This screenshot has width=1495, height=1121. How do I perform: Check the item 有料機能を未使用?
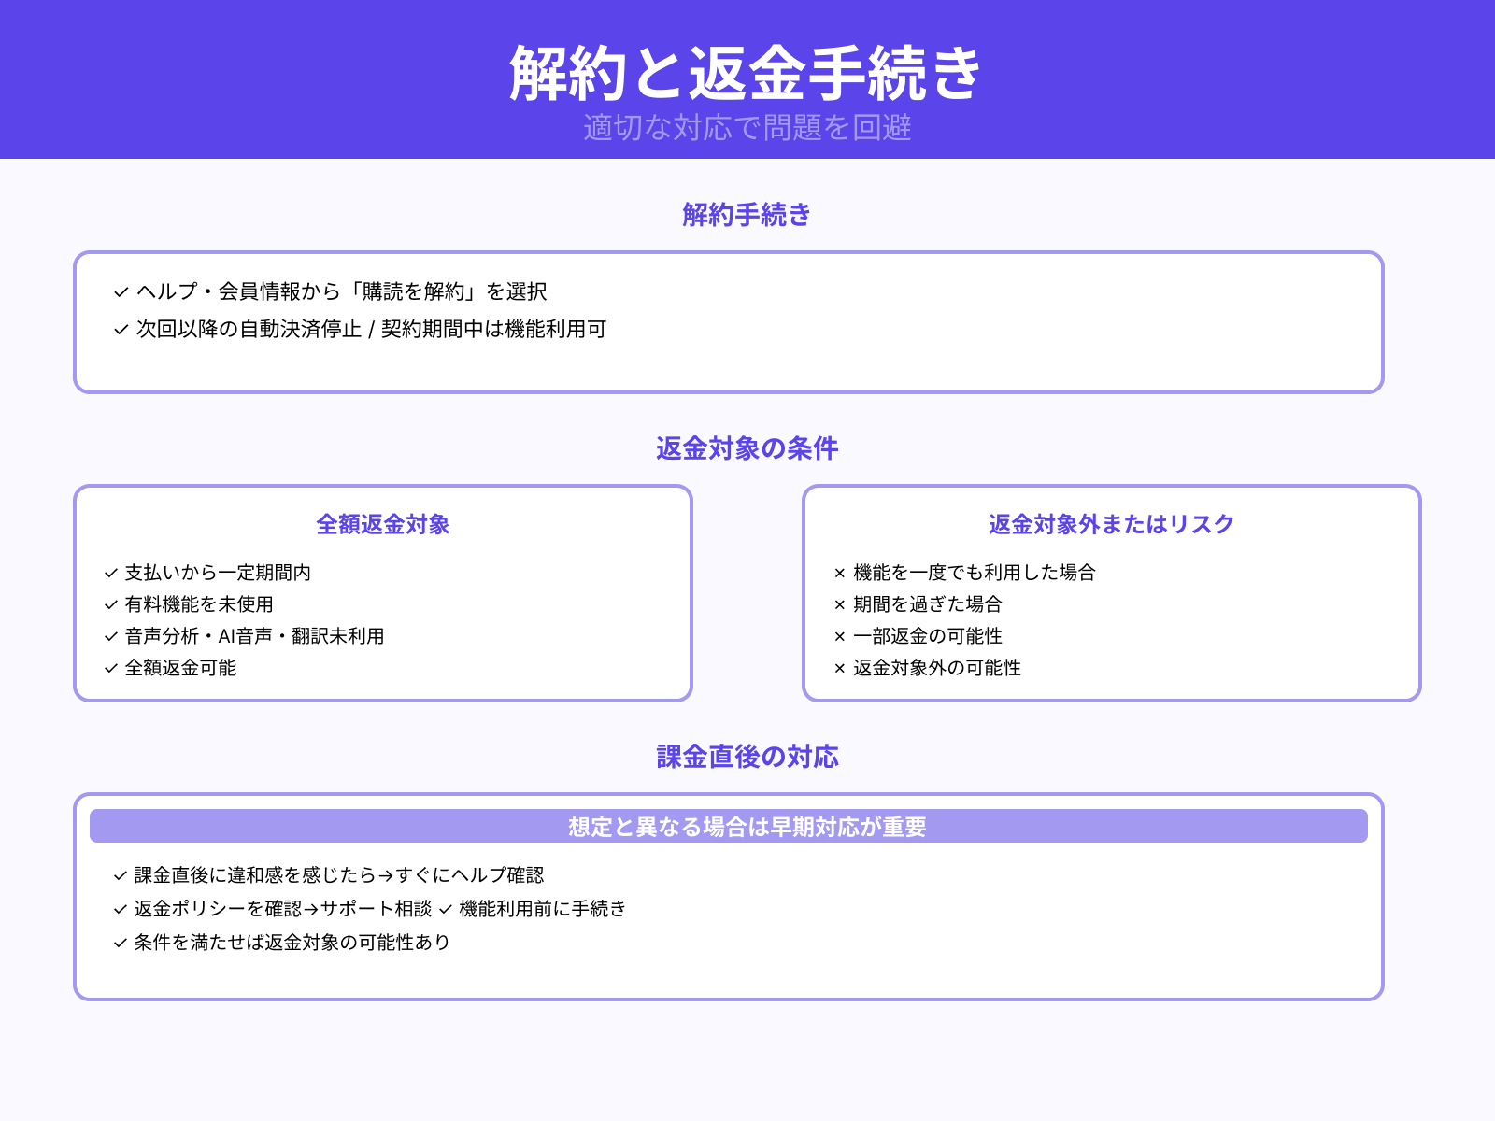point(198,605)
